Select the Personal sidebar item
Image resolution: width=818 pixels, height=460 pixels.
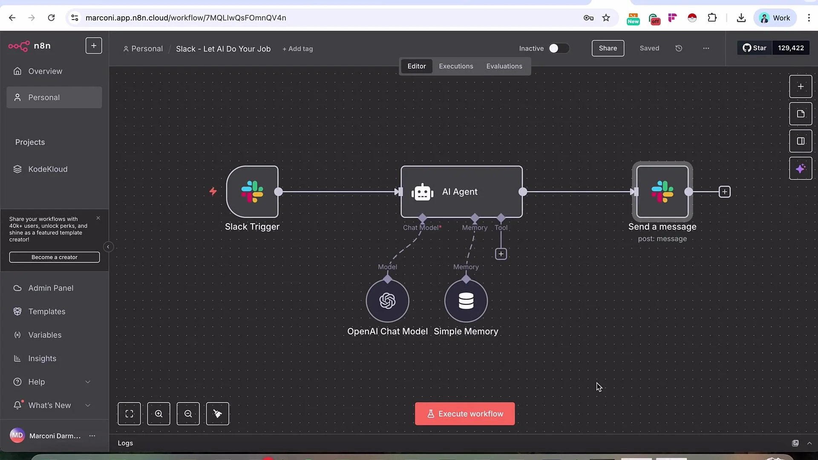54,98
